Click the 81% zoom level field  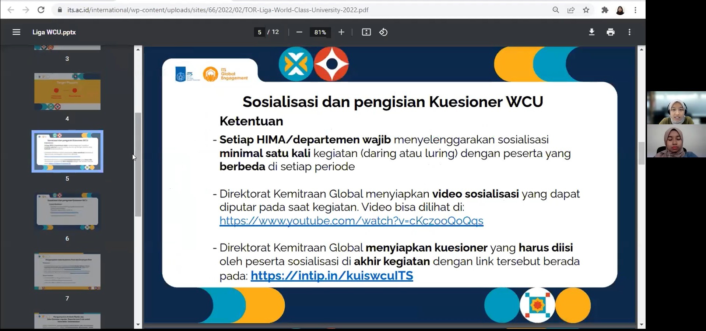tap(320, 32)
